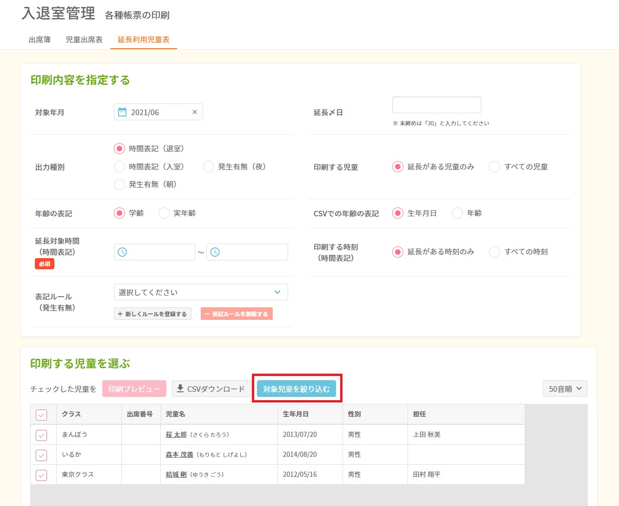Focus the 延長〆日 input field
619x506 pixels.
click(x=437, y=105)
